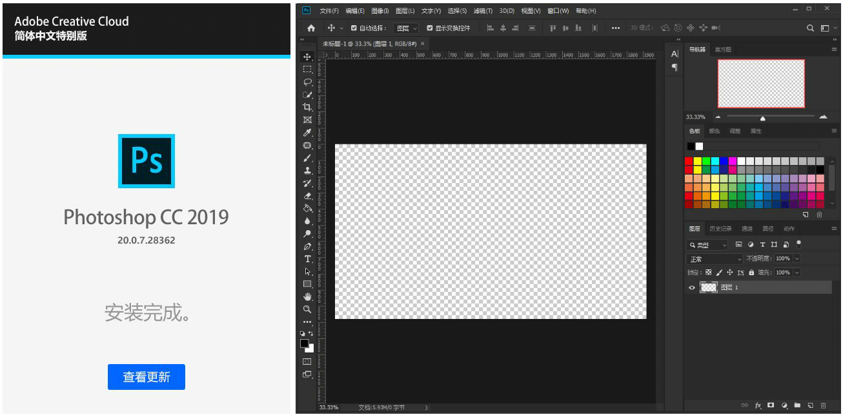Screen dimensions: 843x415
Task: Open the Layers panel flyout menu
Action: (x=834, y=229)
